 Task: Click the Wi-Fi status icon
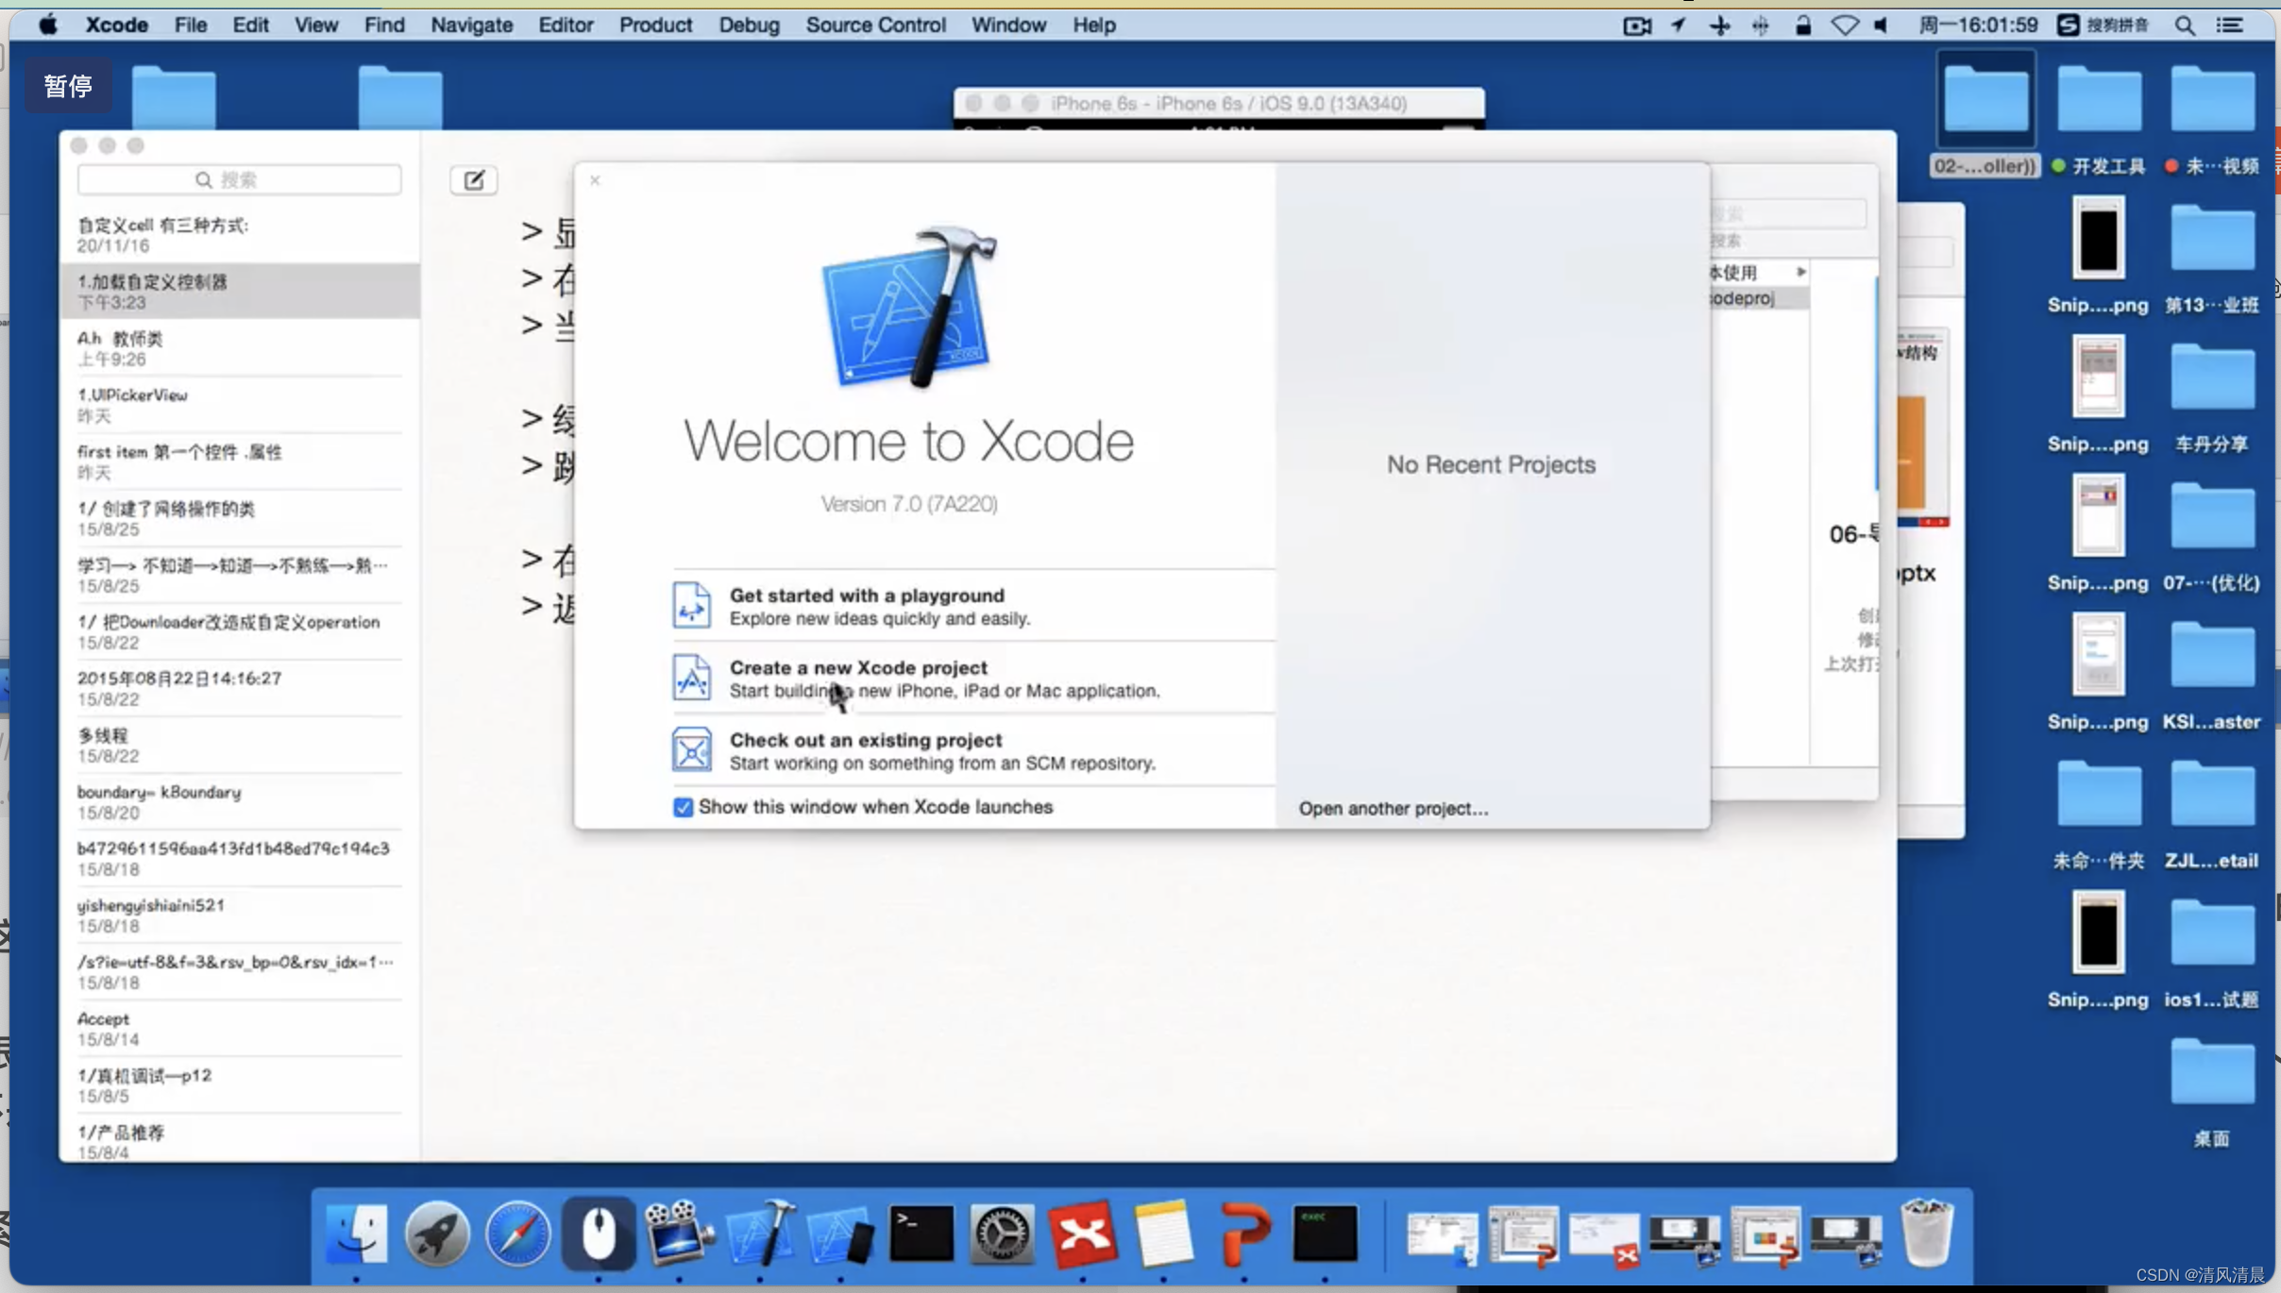1844,25
